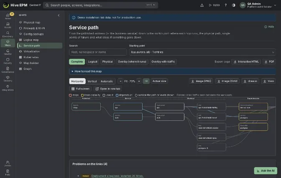Click the yellow loses capacity legend swatch
Image resolution: width=281 pixels, height=178 pixels.
82,95
